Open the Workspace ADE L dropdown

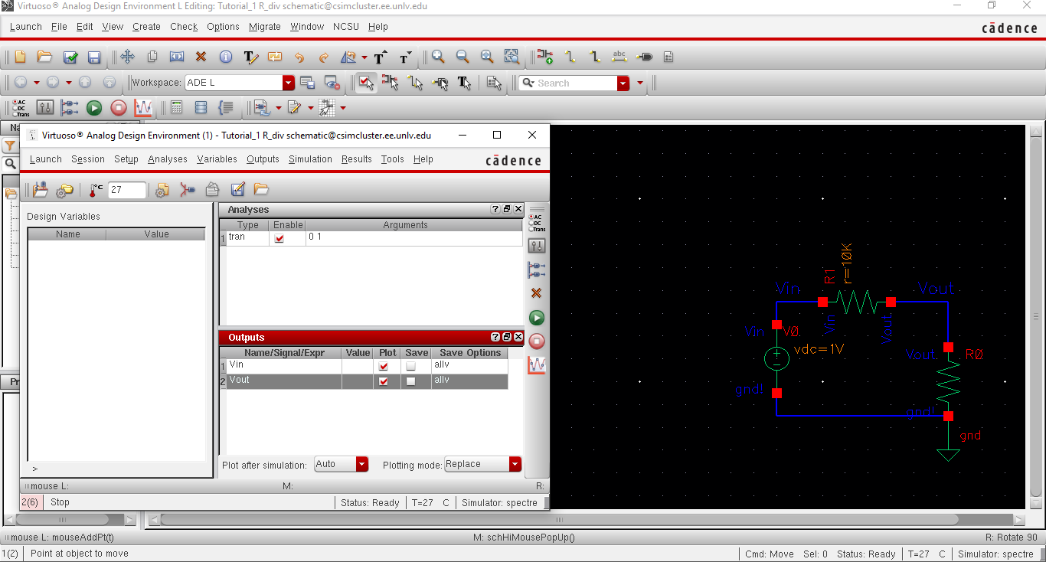pos(288,83)
